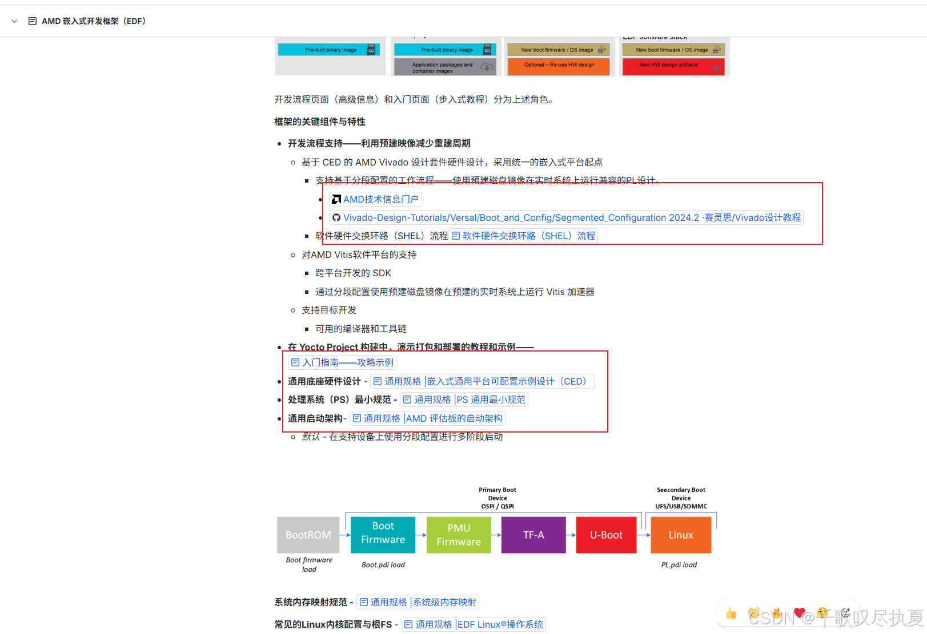Click the U-Boot block in the boot diagram
The image size is (927, 634).
pos(606,535)
